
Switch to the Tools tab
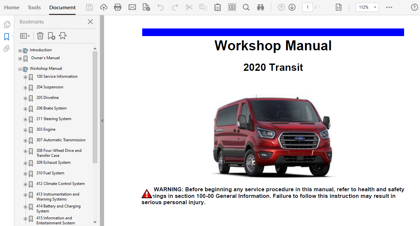point(34,7)
